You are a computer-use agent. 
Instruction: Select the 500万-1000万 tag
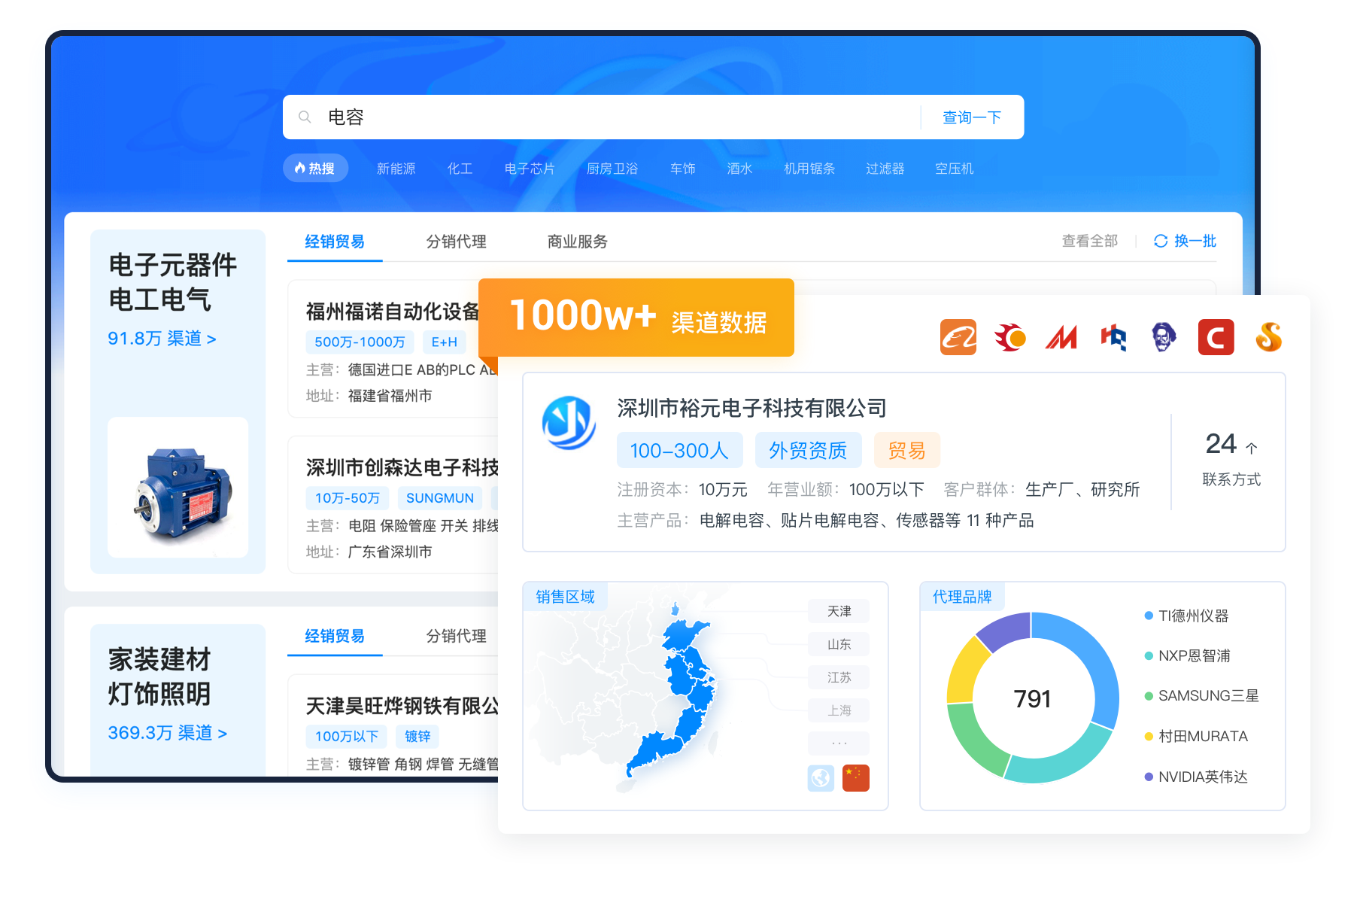pos(360,342)
